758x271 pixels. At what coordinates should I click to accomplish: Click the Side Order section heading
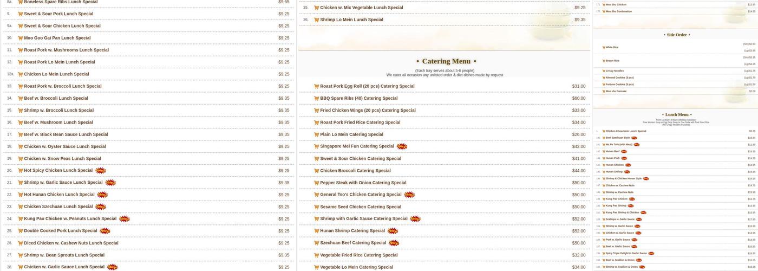(677, 35)
